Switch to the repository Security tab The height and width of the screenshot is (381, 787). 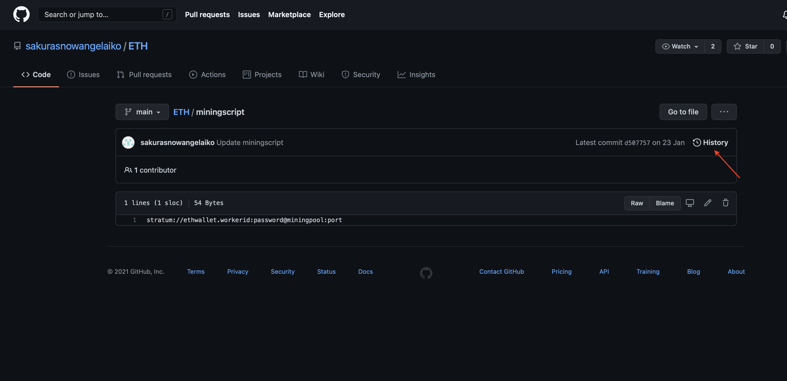tap(361, 75)
